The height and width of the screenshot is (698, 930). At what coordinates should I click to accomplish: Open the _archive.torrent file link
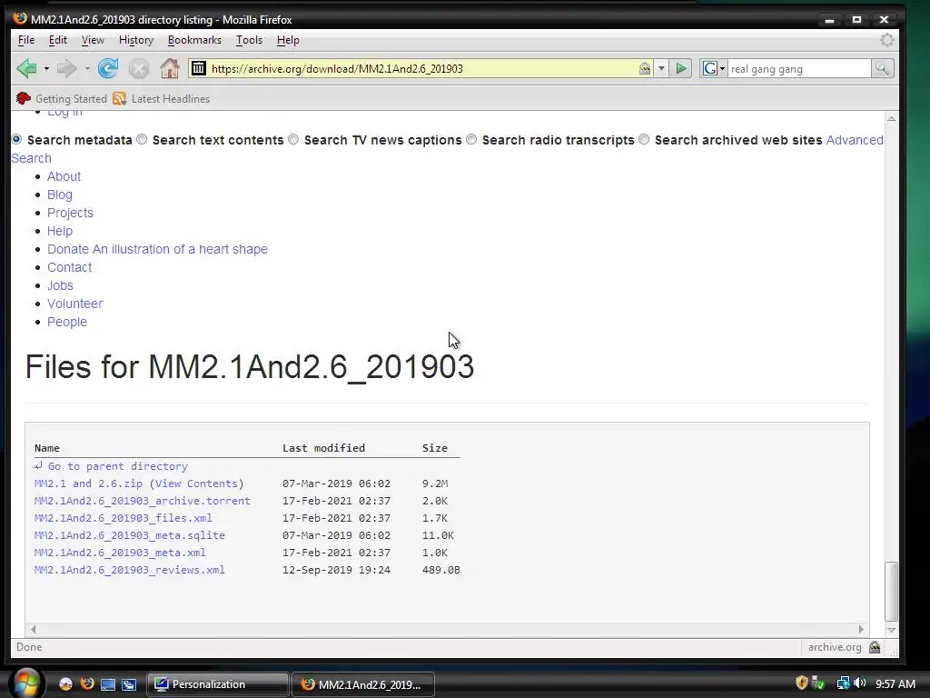(143, 501)
